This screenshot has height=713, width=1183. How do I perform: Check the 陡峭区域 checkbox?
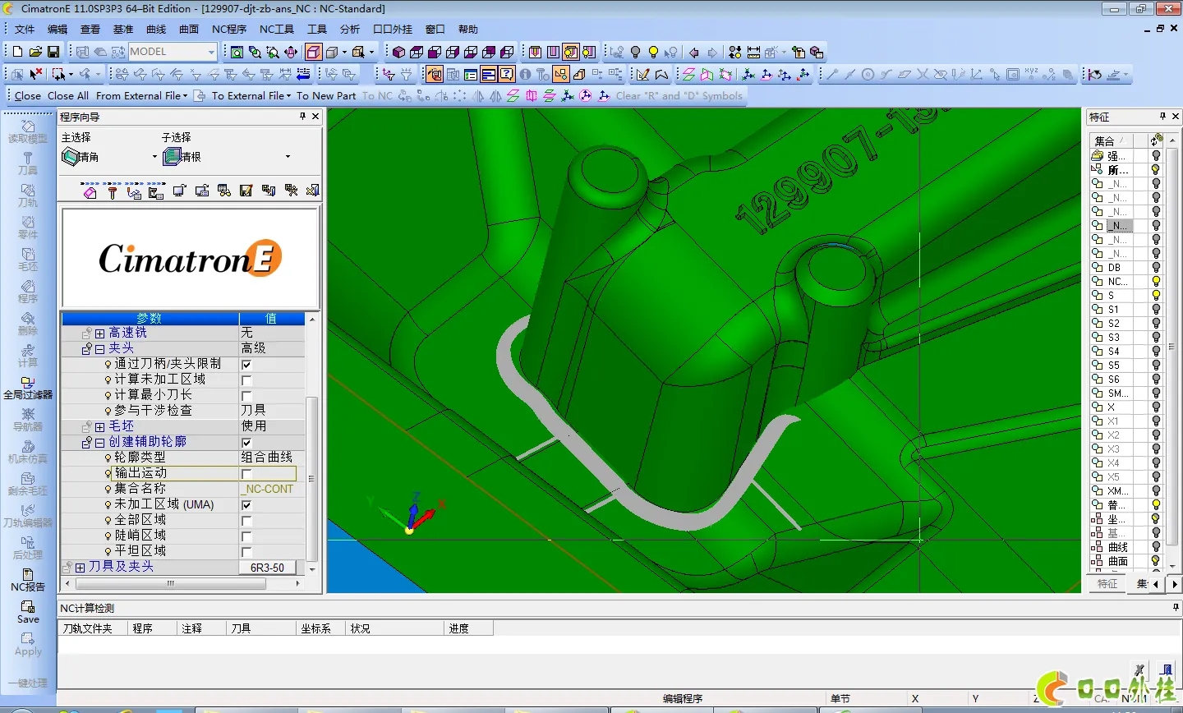pyautogui.click(x=246, y=536)
